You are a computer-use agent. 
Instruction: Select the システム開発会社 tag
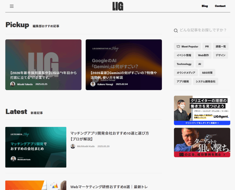(x=205, y=82)
